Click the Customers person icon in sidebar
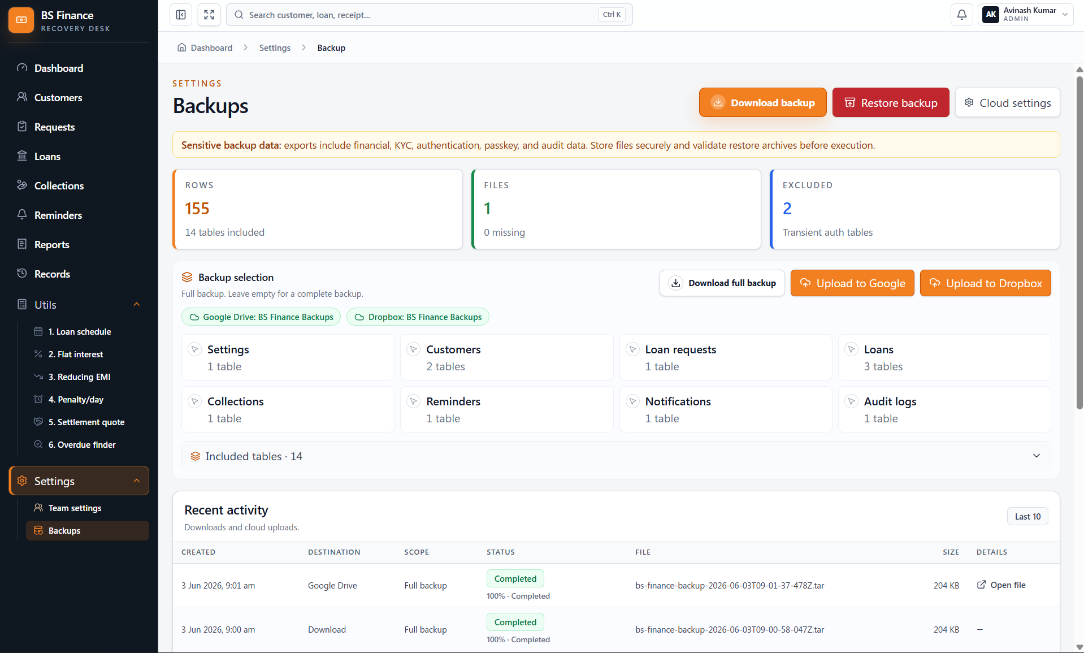1084x653 pixels. tap(22, 97)
